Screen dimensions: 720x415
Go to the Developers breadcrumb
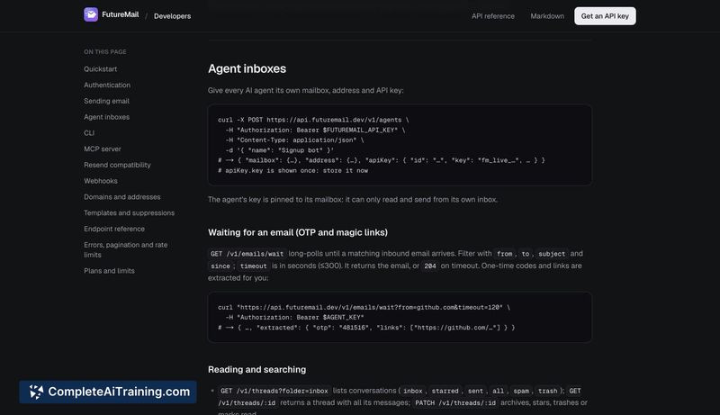click(172, 16)
